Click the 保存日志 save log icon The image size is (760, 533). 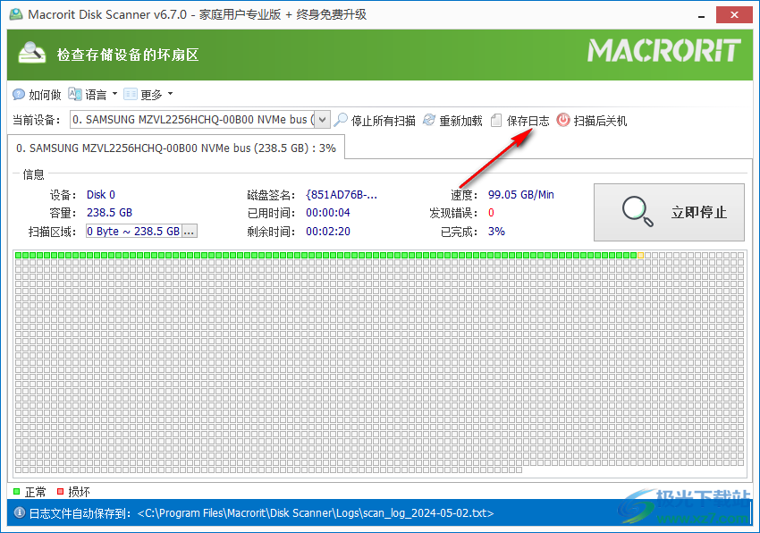(497, 119)
